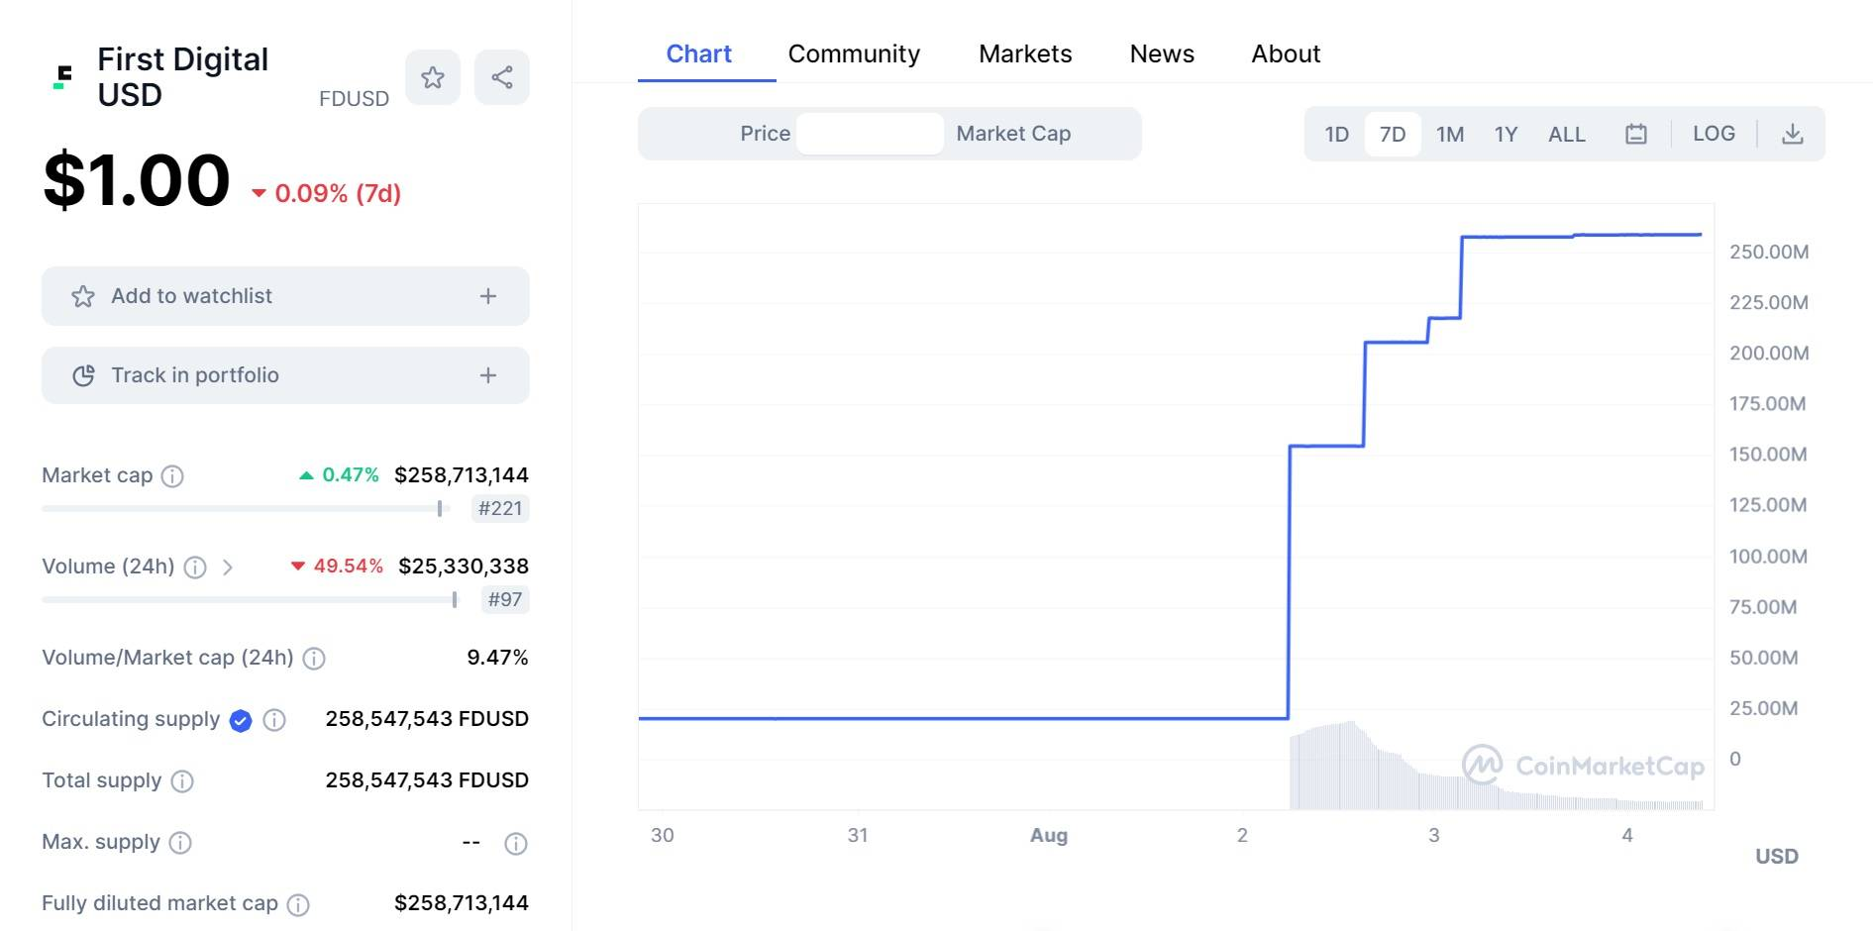Click Total supply info icon

pyautogui.click(x=182, y=781)
